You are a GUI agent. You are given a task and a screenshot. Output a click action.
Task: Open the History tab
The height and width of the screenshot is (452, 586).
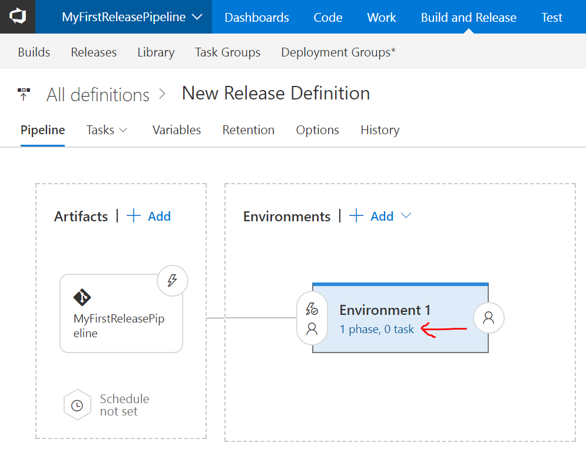point(380,130)
